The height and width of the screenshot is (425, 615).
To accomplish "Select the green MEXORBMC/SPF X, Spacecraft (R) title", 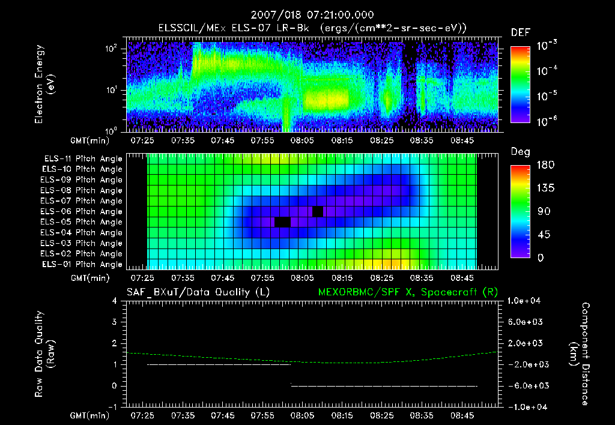I will (x=408, y=292).
